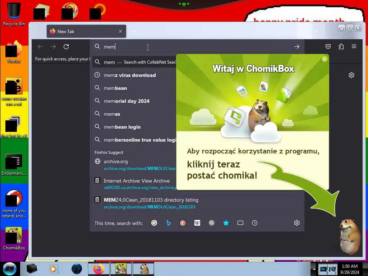Viewport: 368px width, 276px height.
Task: Search this time with DuckDuckGo icon
Action: (x=183, y=223)
